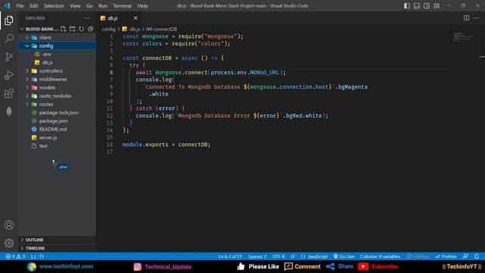
Task: Click New Folder icon in explorer header
Action: [x=73, y=29]
